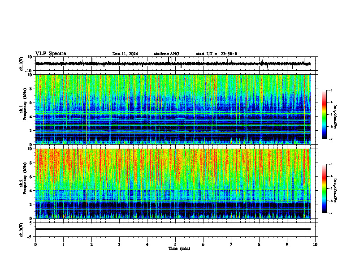355x274 pixels.
Task: Click the "ch.3(V)" axis label
Action: pos(22,230)
